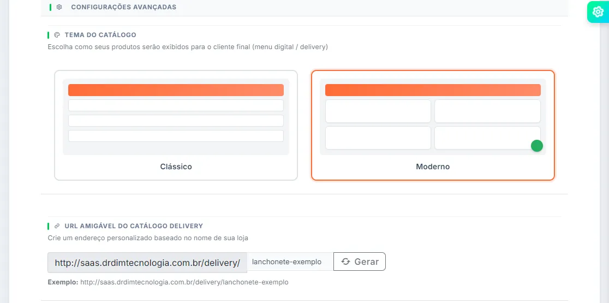The image size is (609, 303).
Task: Click the Gerar button
Action: click(360, 262)
